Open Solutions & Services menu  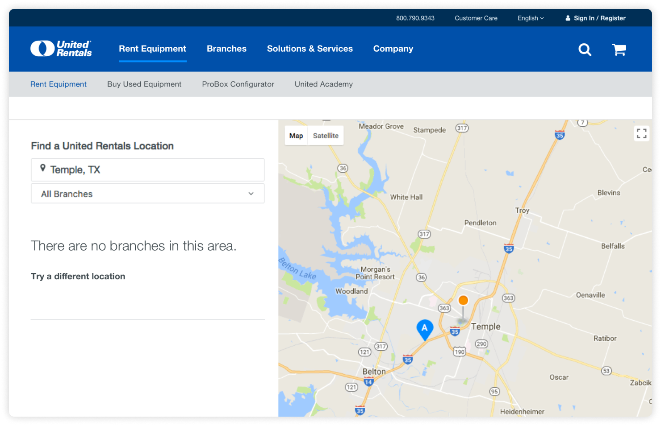point(310,49)
